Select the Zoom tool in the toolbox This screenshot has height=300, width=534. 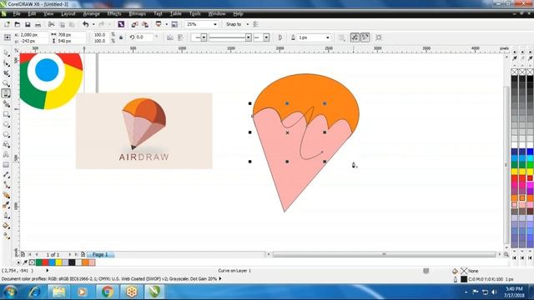click(x=6, y=83)
